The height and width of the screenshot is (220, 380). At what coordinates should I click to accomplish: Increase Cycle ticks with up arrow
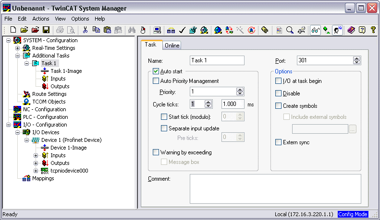(x=208, y=102)
